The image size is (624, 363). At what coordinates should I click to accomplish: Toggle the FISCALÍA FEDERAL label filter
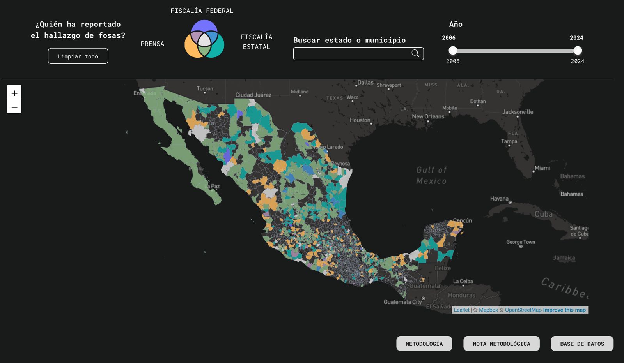(x=202, y=11)
